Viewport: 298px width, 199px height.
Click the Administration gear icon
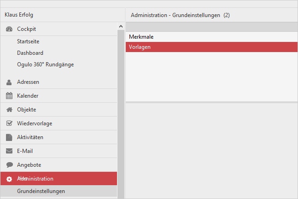coord(9,179)
